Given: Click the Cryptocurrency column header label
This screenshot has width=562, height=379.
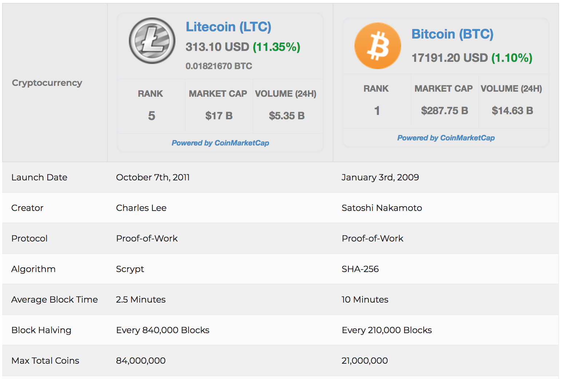Looking at the screenshot, I should coord(47,83).
